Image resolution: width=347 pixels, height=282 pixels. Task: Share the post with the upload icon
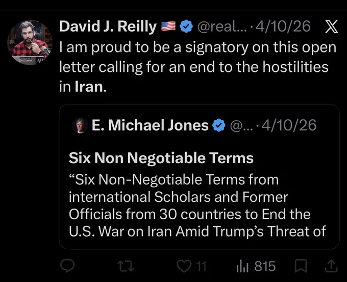[x=331, y=266]
